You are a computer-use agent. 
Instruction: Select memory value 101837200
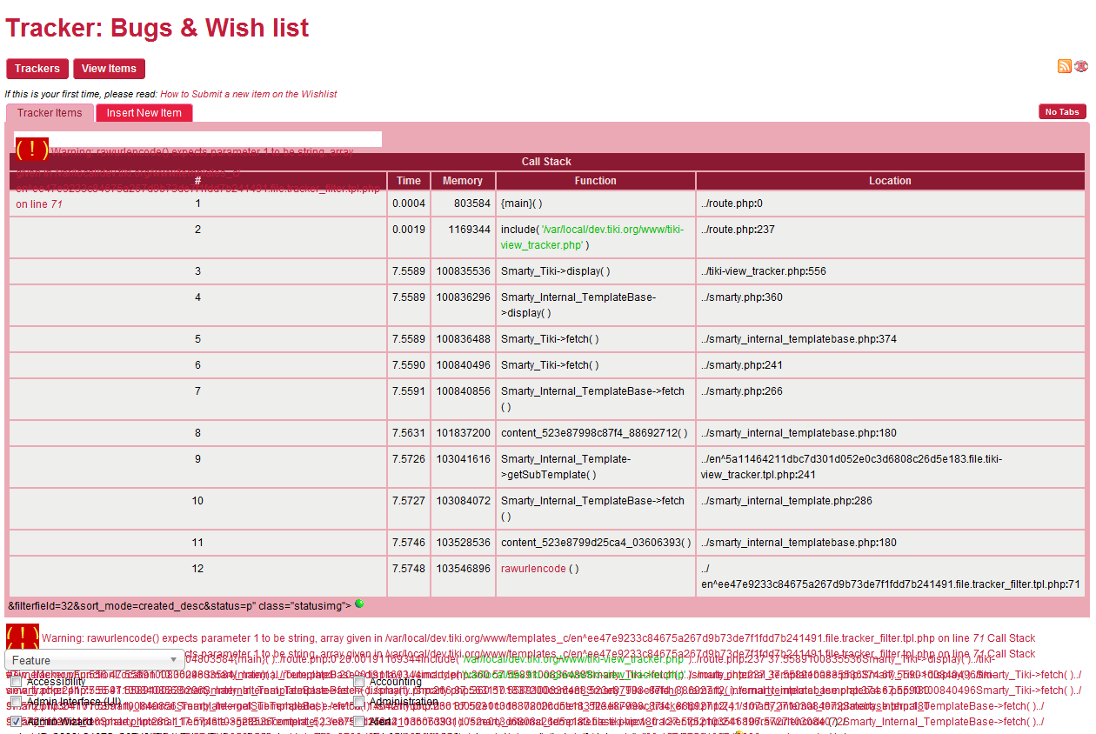click(x=463, y=433)
